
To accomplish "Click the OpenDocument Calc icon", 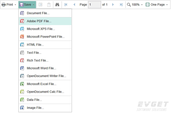I will click(22, 92).
